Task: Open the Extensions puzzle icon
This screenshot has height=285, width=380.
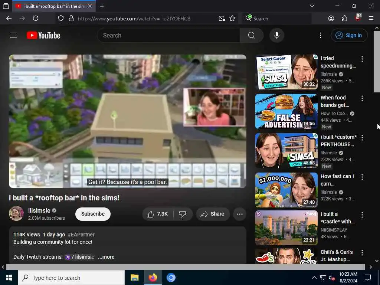Action: [344, 19]
